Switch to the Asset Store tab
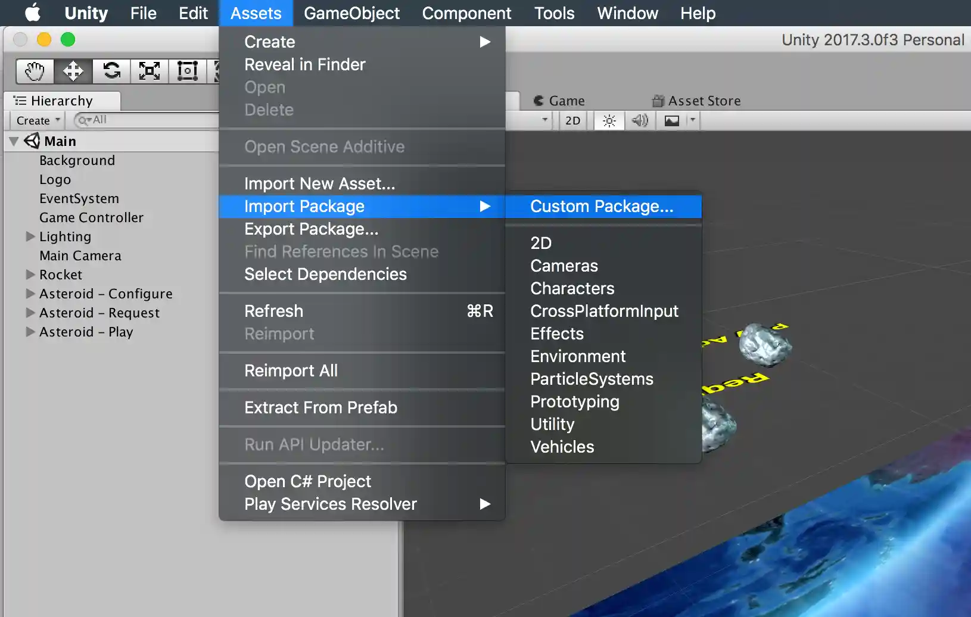Viewport: 971px width, 617px height. 704,100
